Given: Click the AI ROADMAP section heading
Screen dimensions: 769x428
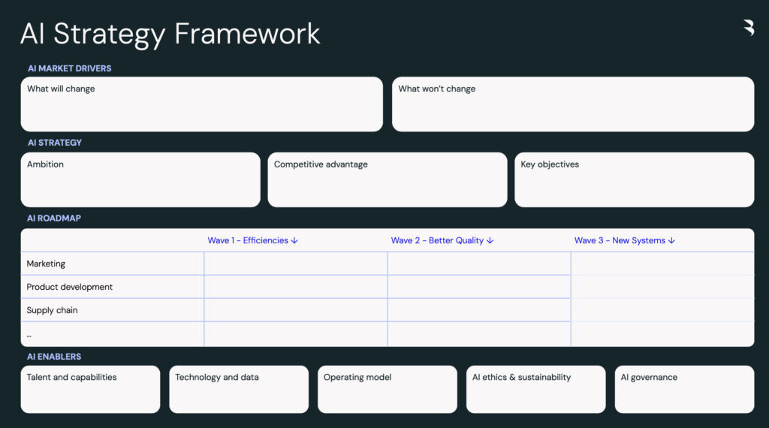Looking at the screenshot, I should click(x=54, y=219).
